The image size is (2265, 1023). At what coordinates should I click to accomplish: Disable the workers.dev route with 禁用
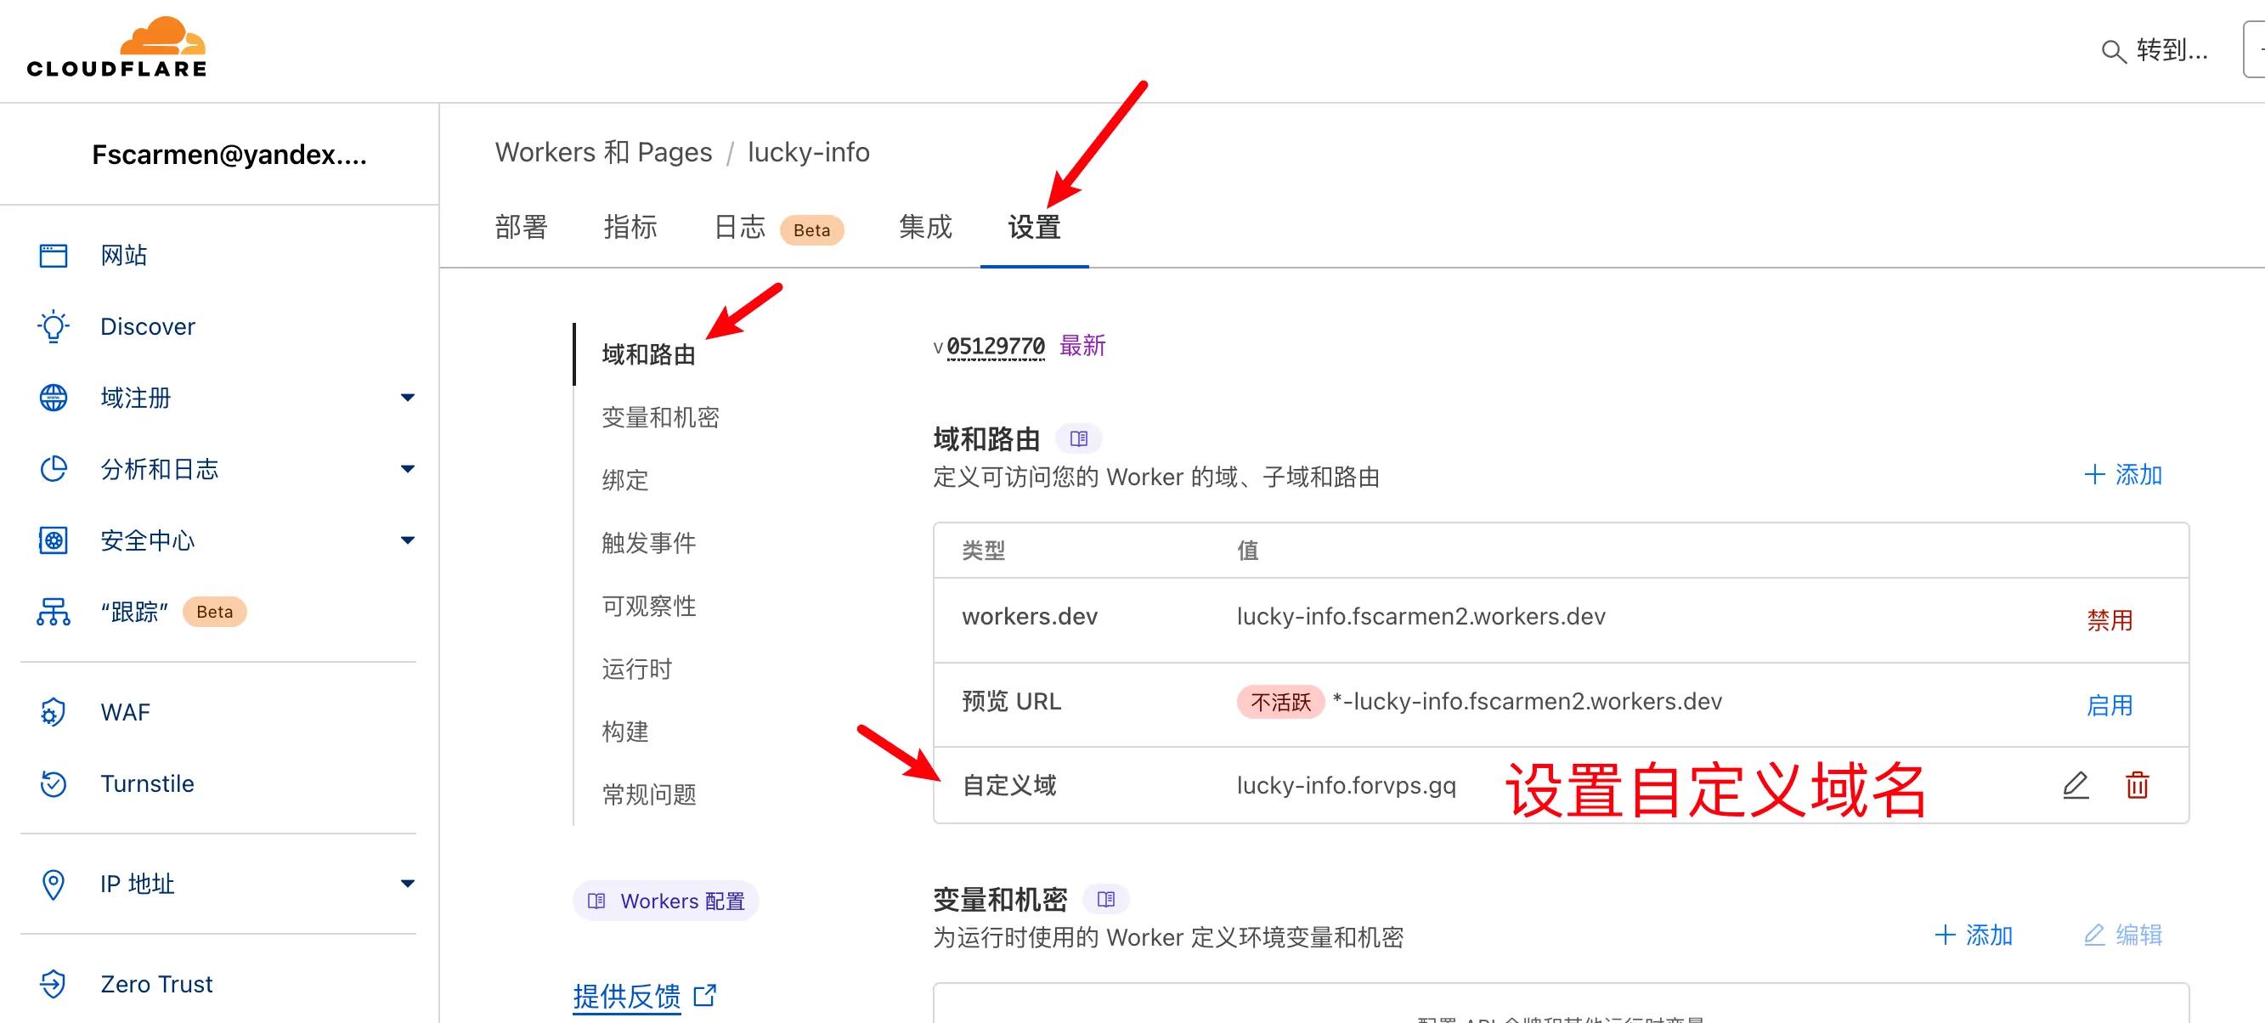[x=2110, y=620]
